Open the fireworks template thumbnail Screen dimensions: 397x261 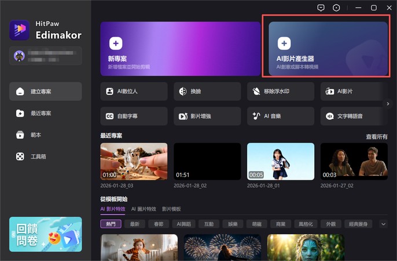click(x=222, y=247)
